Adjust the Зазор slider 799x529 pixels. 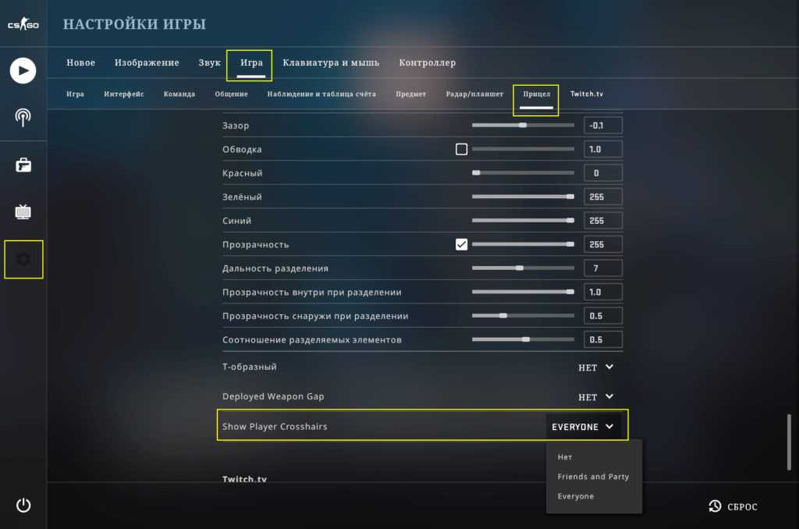point(523,125)
